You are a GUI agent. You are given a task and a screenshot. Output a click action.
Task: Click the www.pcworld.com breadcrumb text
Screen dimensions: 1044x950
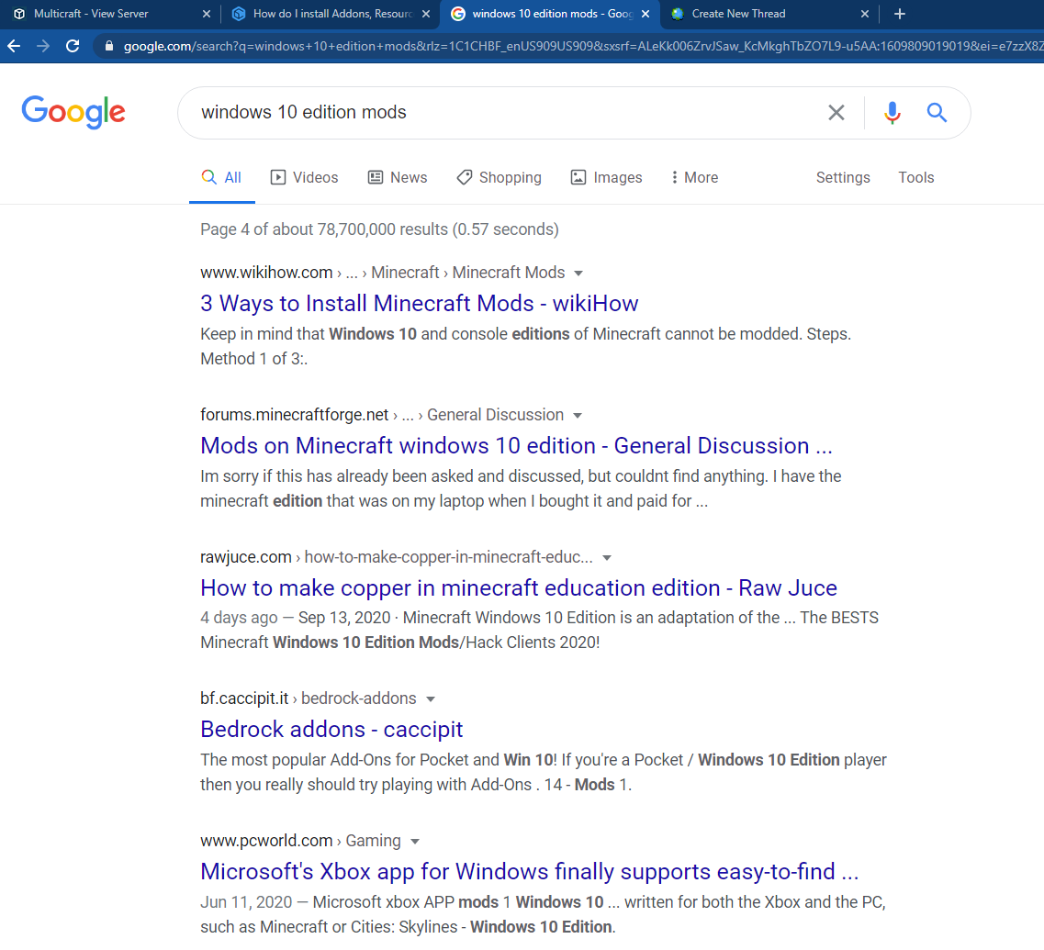(x=266, y=842)
